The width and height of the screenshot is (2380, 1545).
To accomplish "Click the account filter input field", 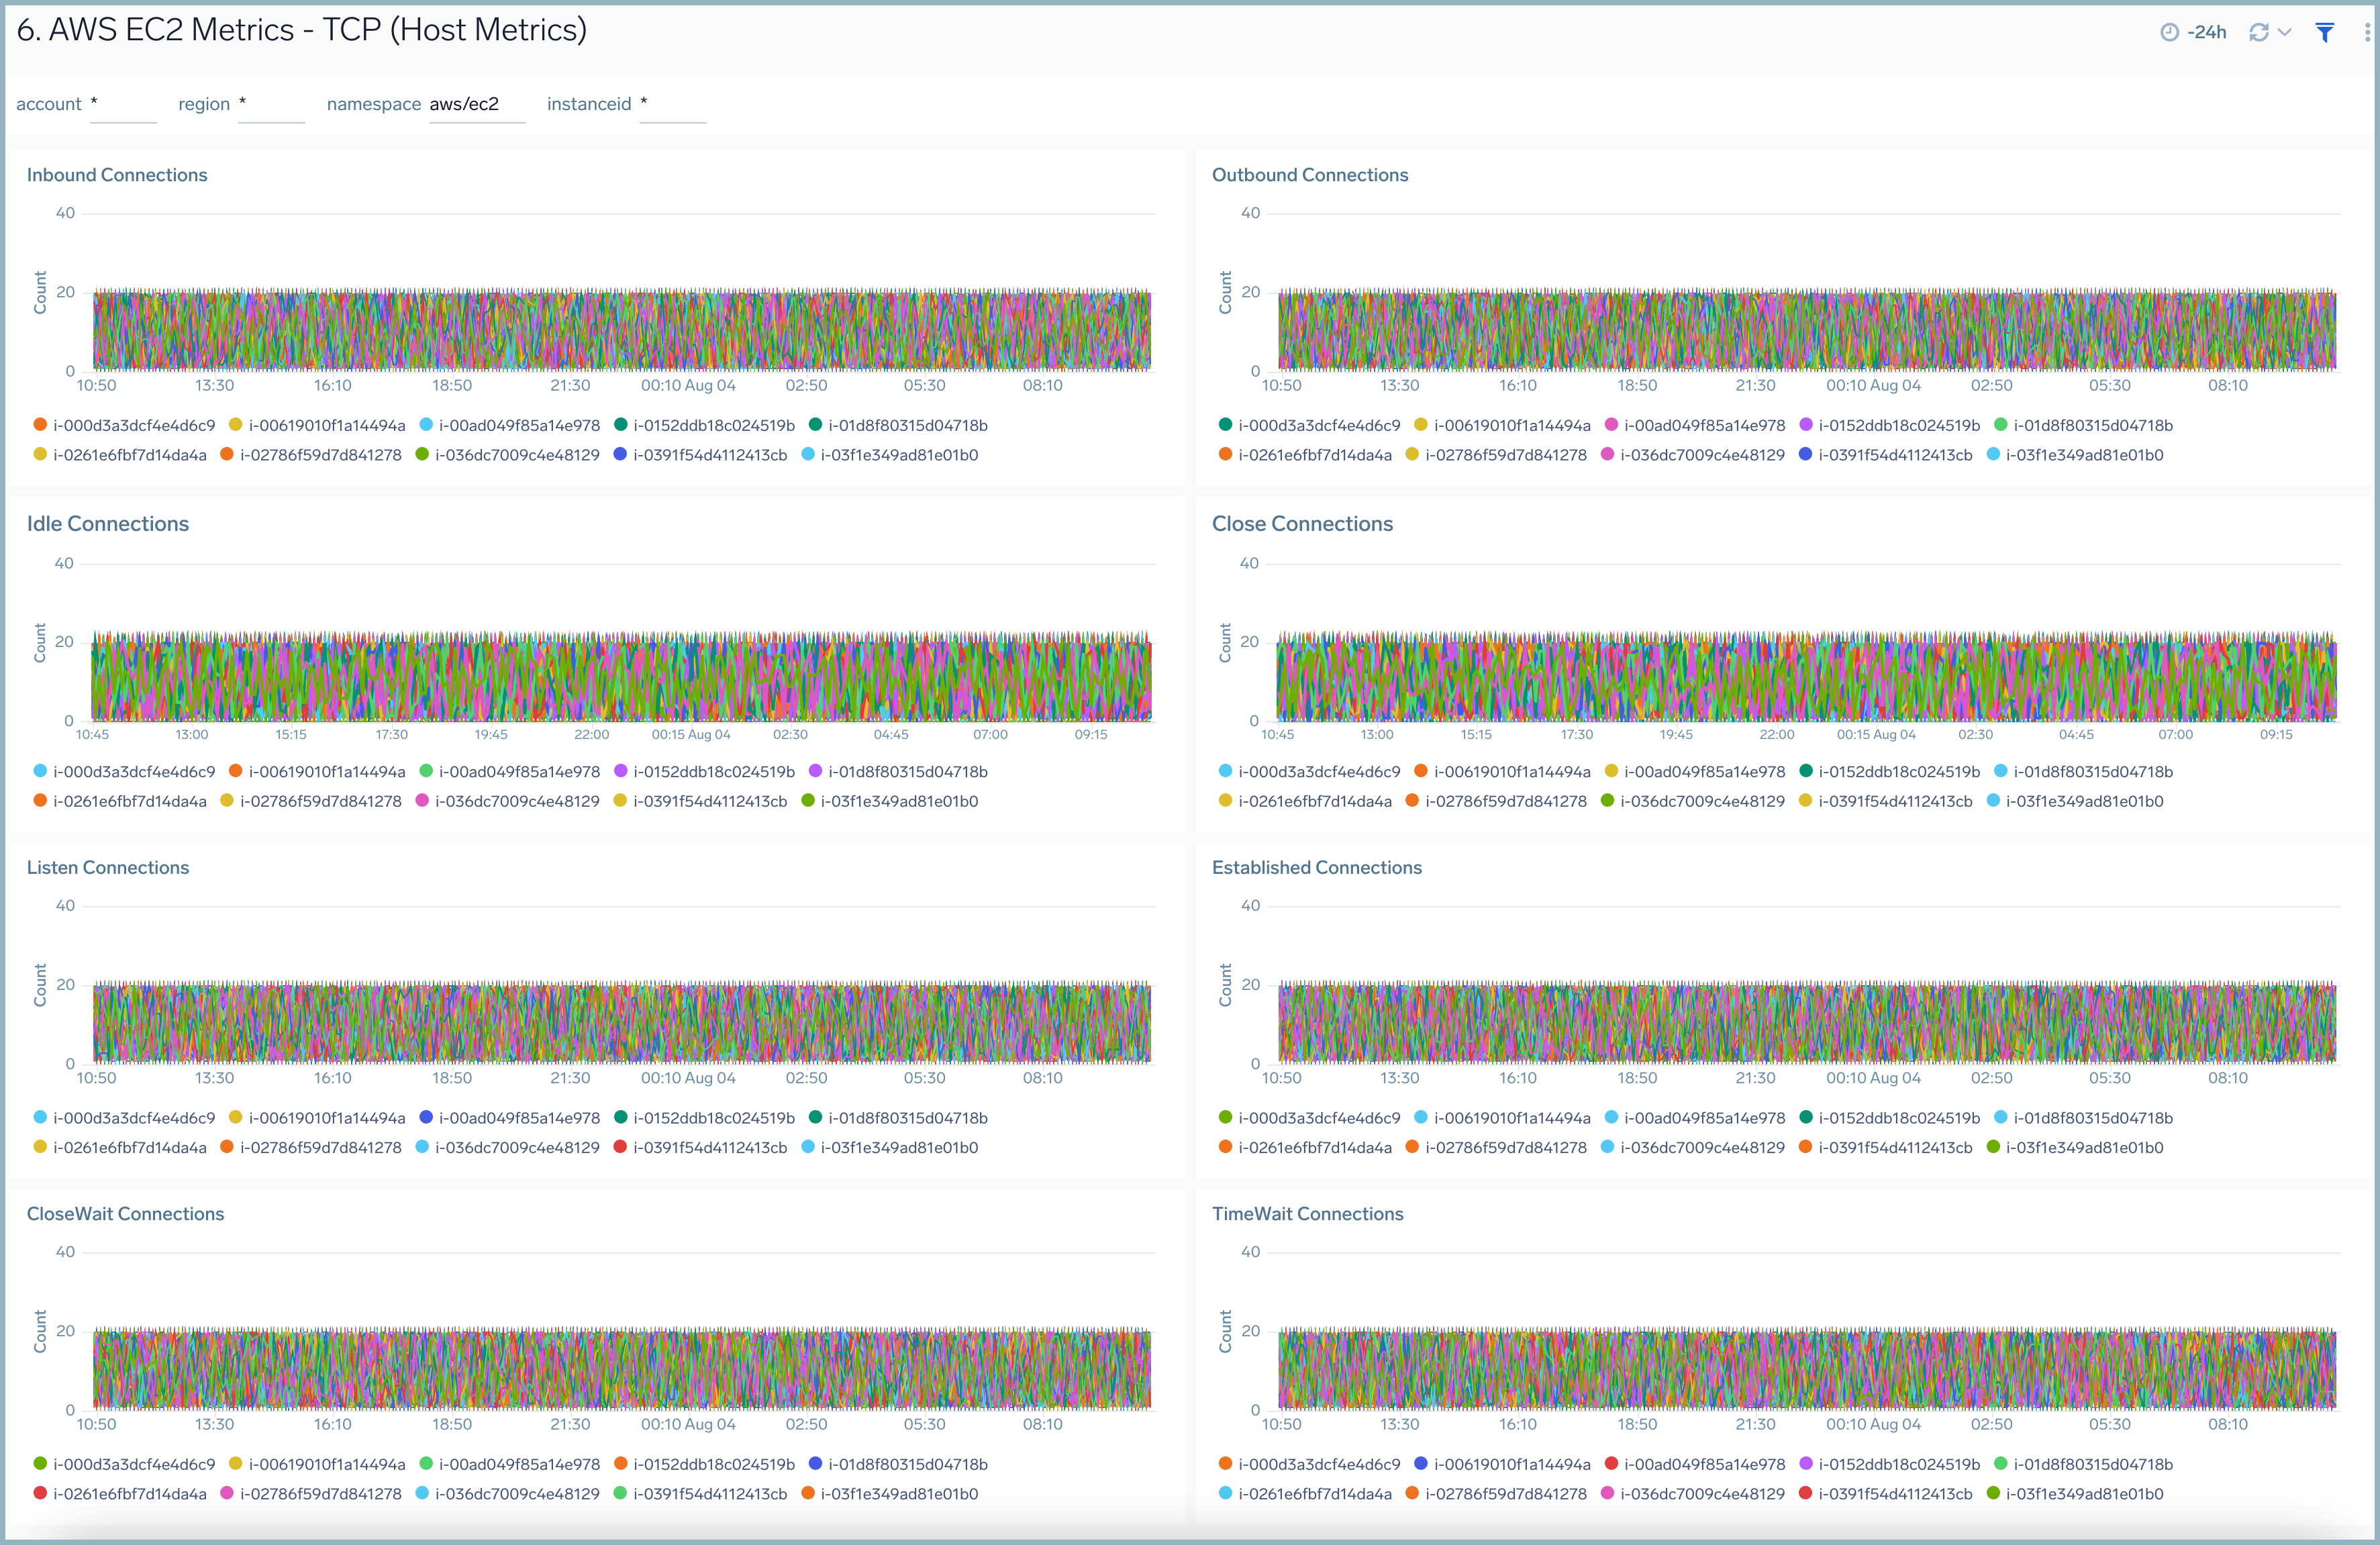I will (x=123, y=104).
